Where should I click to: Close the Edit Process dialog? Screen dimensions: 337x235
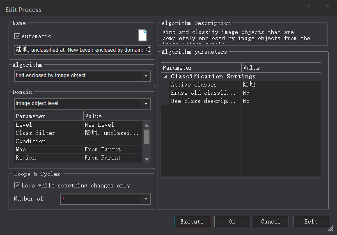click(x=327, y=6)
